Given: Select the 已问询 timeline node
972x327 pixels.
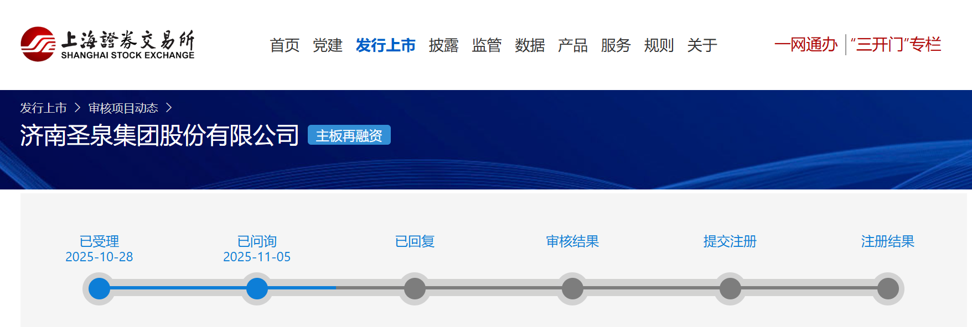Looking at the screenshot, I should coord(257,288).
